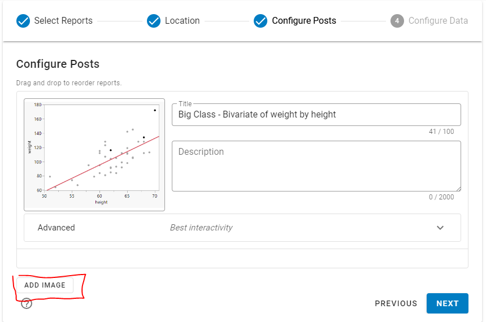Click the Advanced panel label
This screenshot has width=486, height=322.
[x=57, y=228]
